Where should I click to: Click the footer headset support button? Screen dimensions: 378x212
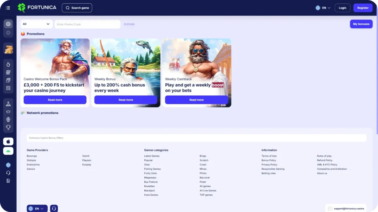coord(54,208)
